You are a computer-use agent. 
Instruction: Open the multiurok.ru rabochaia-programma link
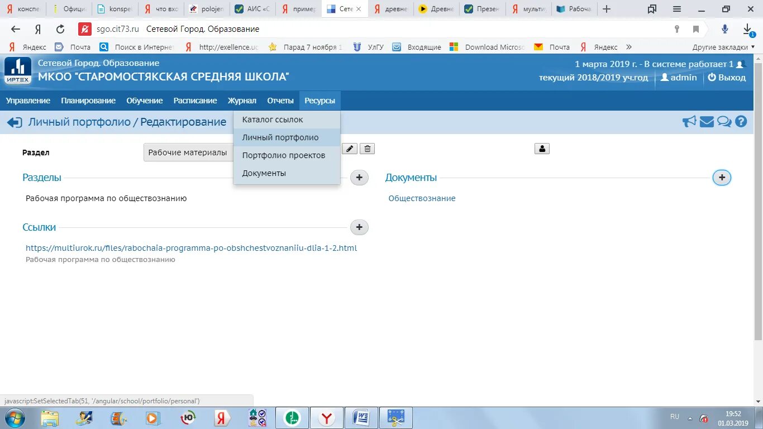[191, 248]
